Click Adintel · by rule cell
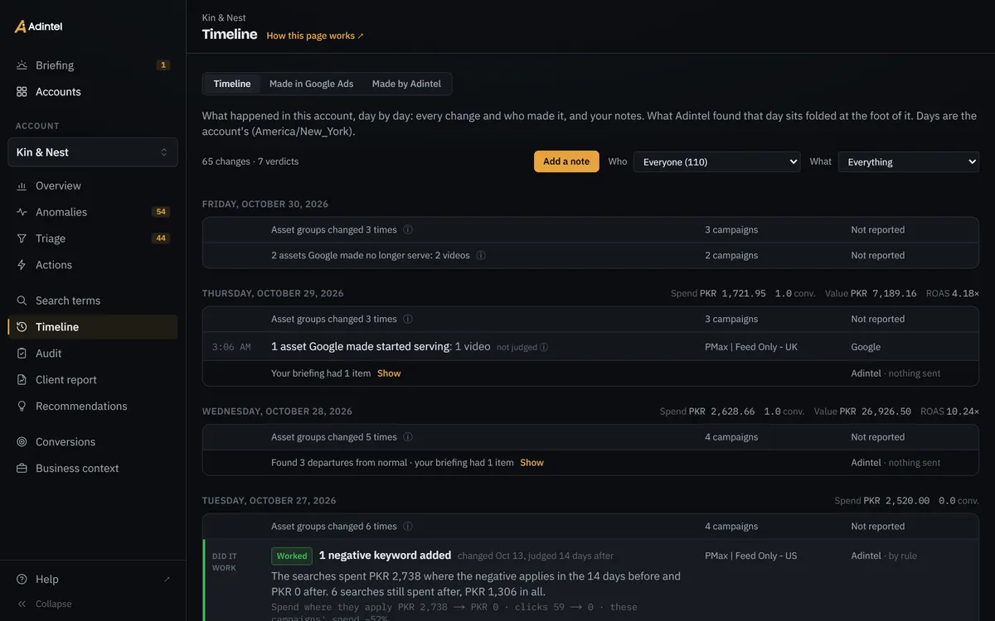This screenshot has height=621, width=995. click(884, 556)
